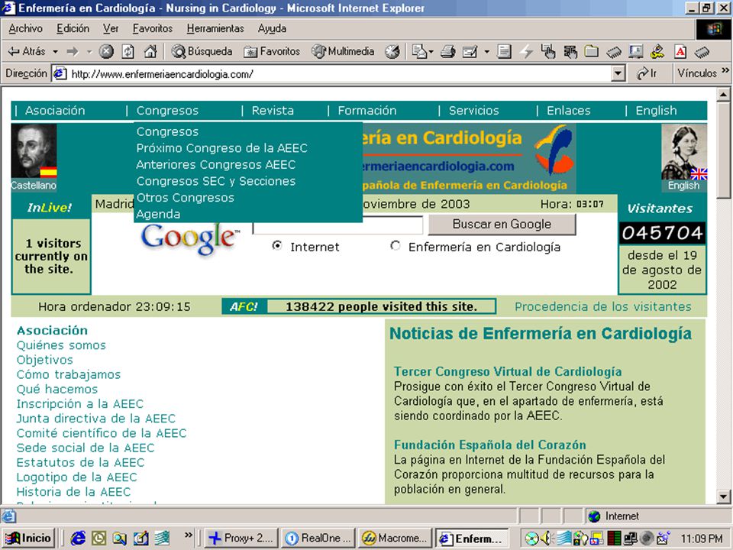Expand the Mail button dropdown arrow
The height and width of the screenshot is (550, 733).
pos(431,51)
